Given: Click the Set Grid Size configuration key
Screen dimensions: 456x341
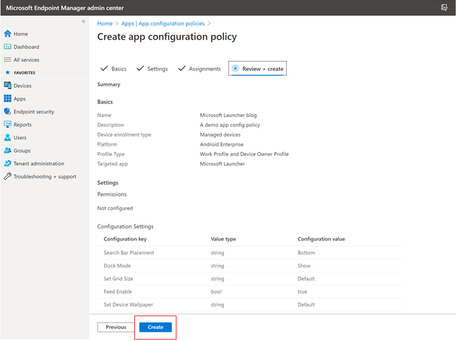Looking at the screenshot, I should (x=119, y=279).
